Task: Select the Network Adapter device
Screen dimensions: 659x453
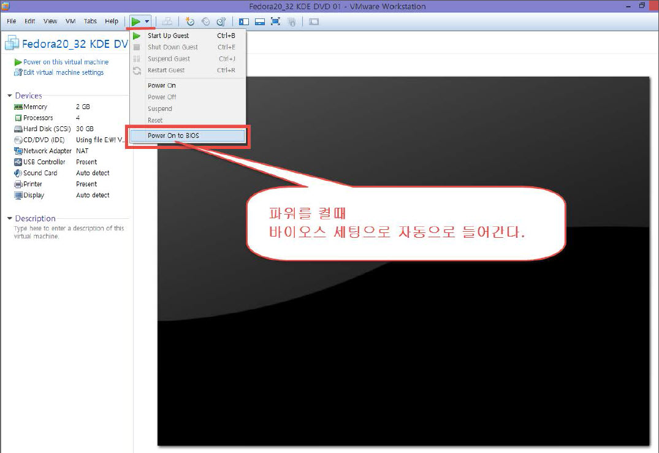Action: (69, 151)
